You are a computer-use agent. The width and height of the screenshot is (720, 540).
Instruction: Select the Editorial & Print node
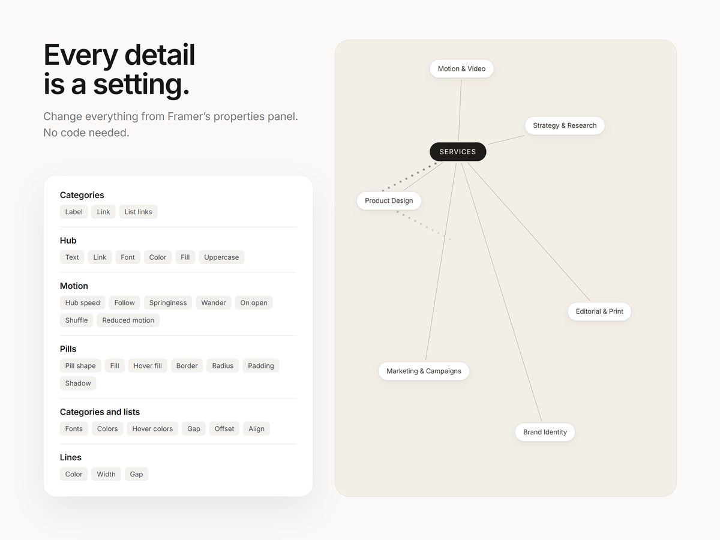(x=599, y=311)
